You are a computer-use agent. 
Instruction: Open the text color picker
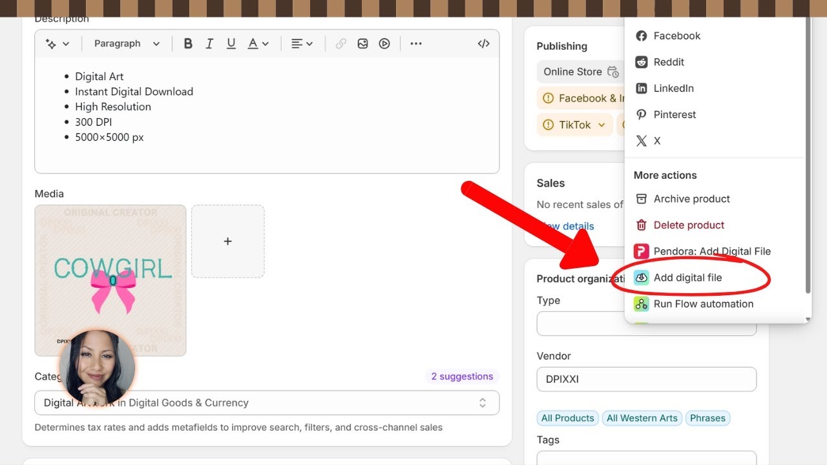(258, 44)
